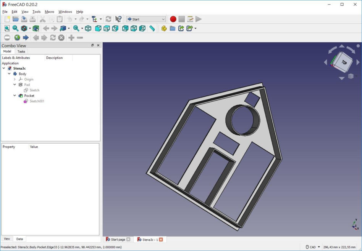Click the blue next-page arrow in web toolbar
The height and width of the screenshot is (251, 362).
click(x=26, y=38)
